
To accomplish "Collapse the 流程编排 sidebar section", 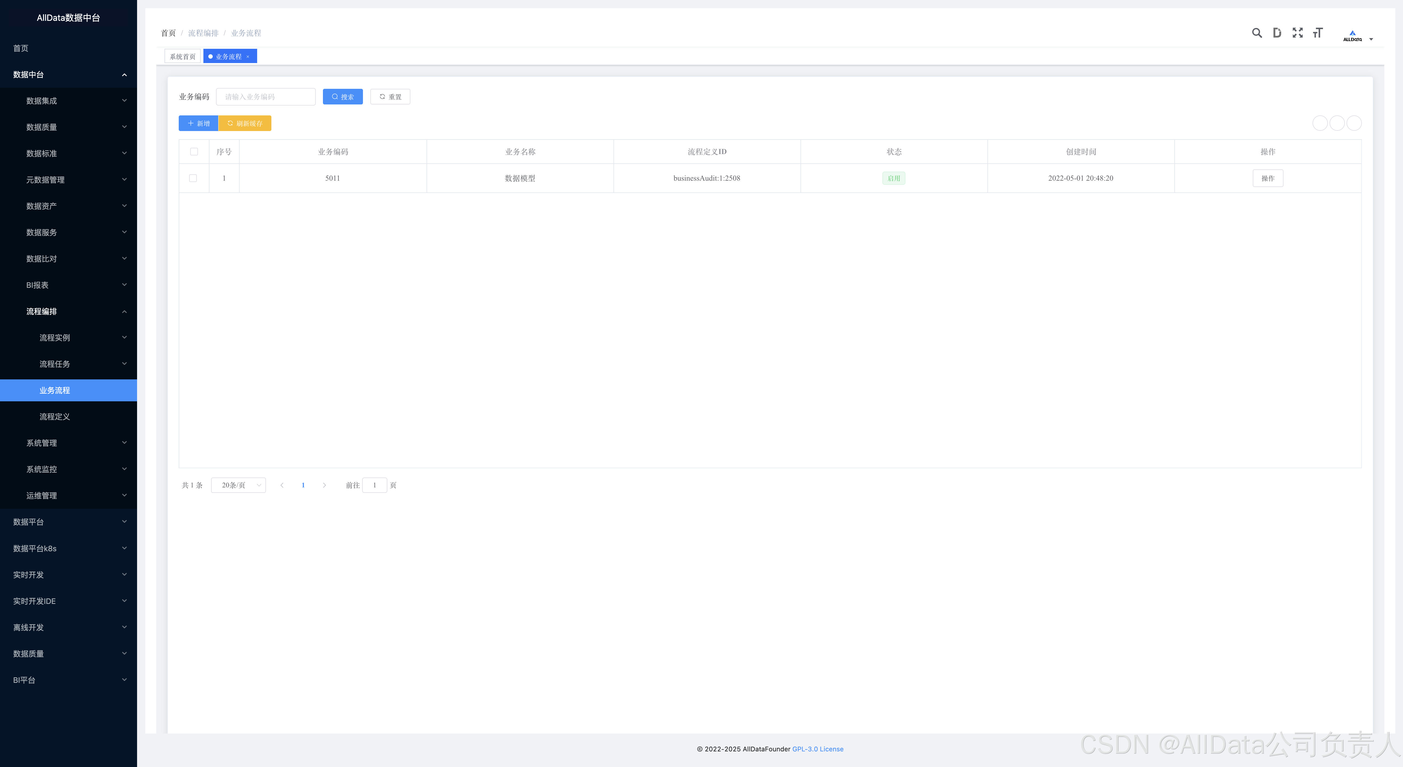I will (69, 312).
